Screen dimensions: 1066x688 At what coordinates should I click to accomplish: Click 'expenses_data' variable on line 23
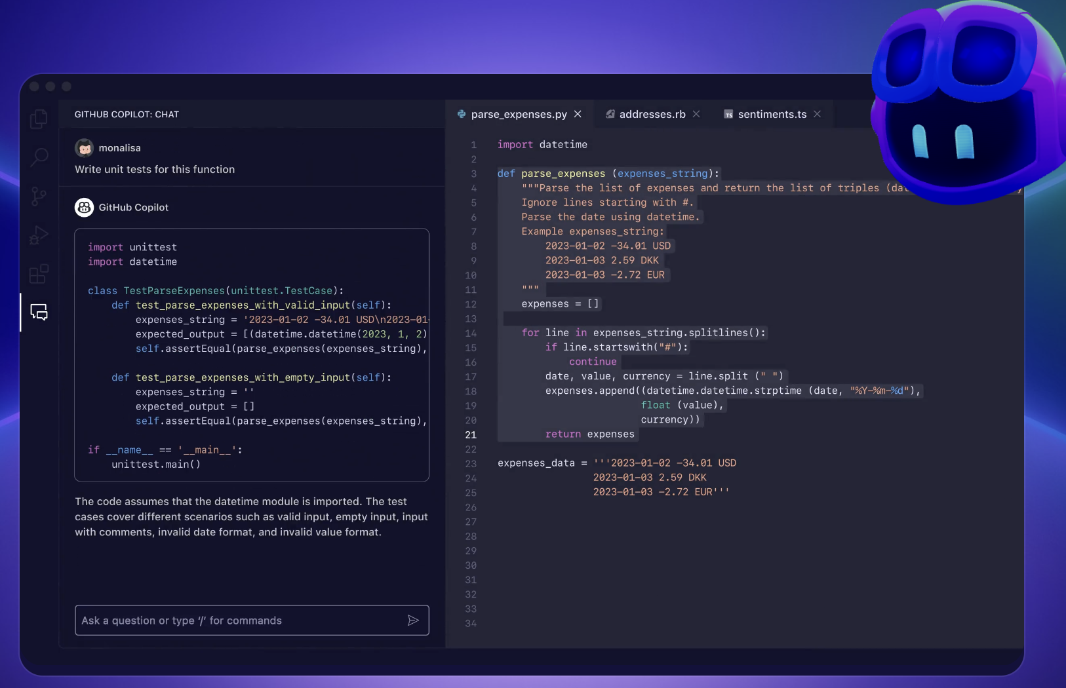[x=536, y=463]
